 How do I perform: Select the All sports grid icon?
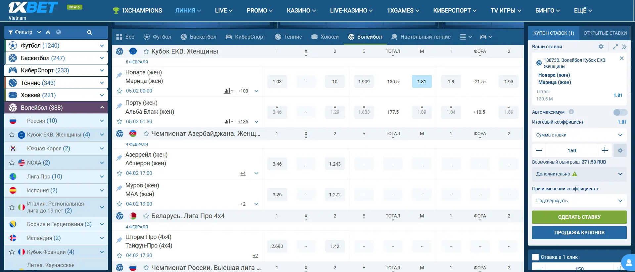coord(119,37)
